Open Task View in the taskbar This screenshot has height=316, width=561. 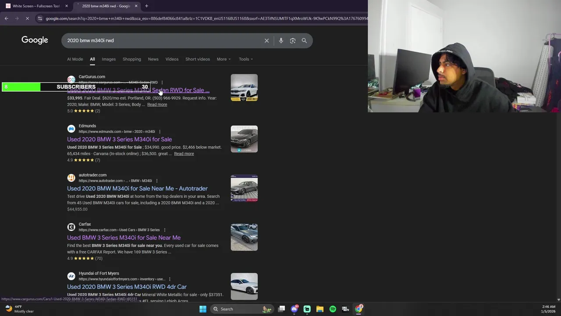(282, 309)
